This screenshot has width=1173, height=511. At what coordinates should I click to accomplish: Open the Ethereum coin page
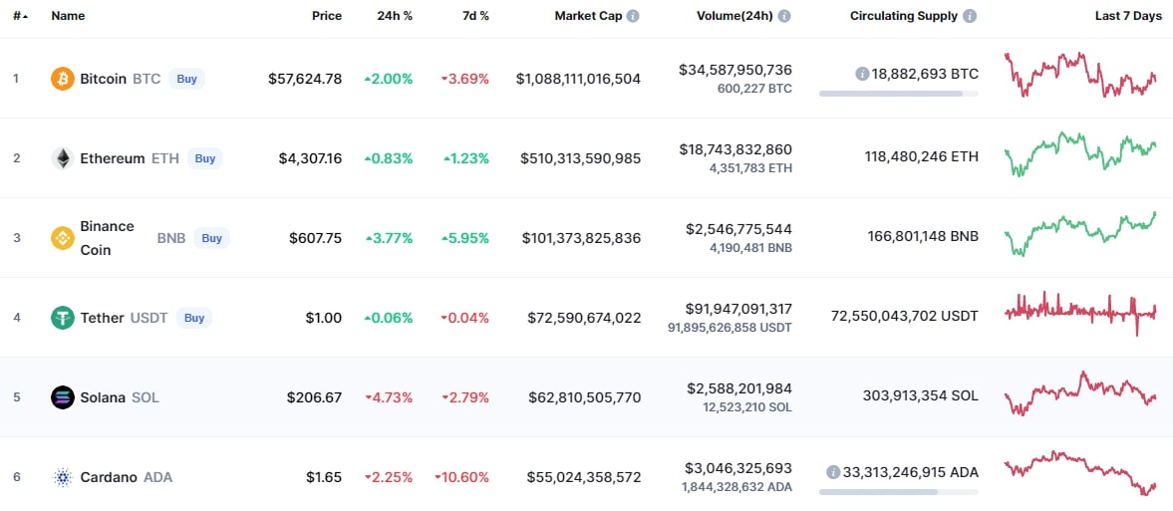click(113, 158)
